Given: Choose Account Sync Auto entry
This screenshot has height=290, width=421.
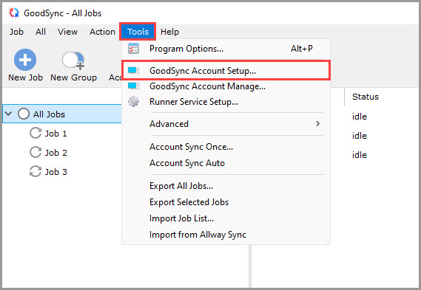Looking at the screenshot, I should click(x=226, y=163).
